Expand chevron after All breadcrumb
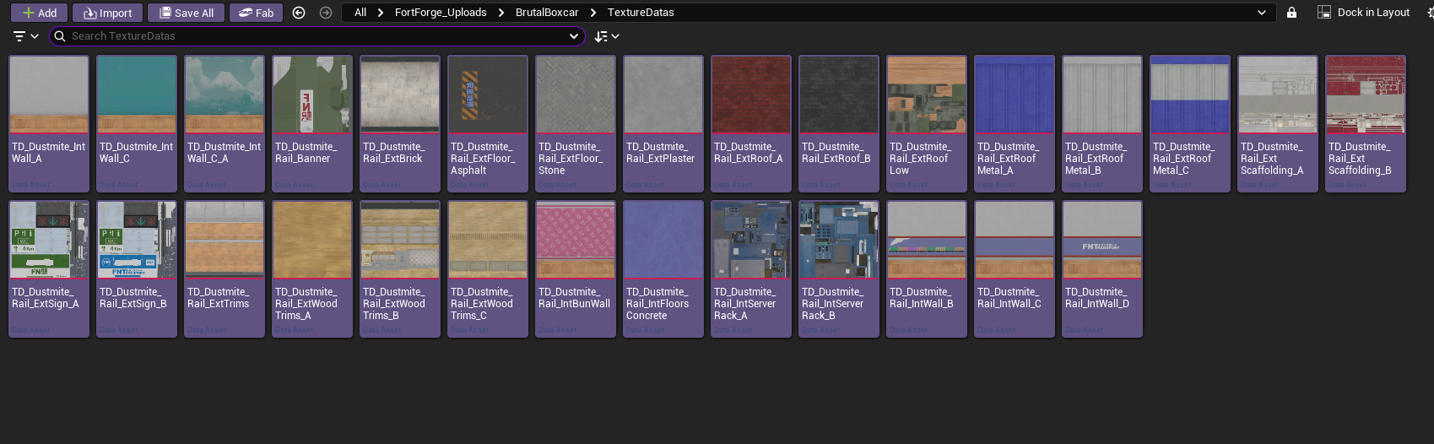 [x=381, y=13]
